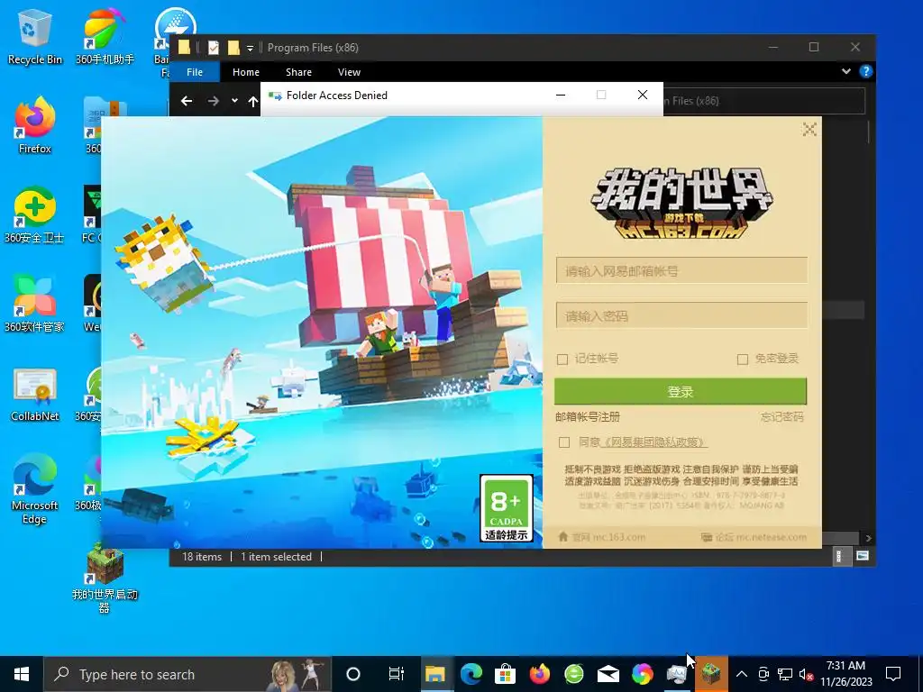Open File Explorer help icon
Screen dimensions: 923x692
coord(865,71)
